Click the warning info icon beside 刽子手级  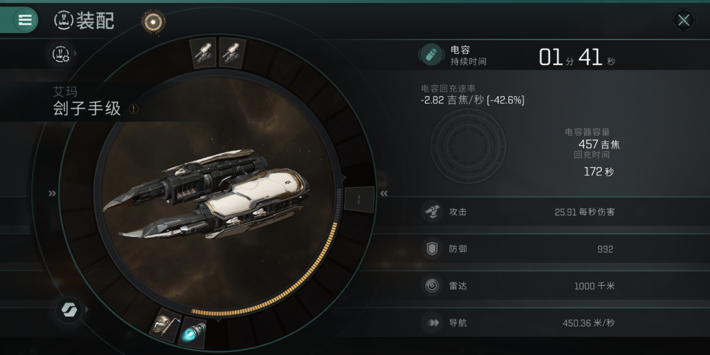coord(133,109)
